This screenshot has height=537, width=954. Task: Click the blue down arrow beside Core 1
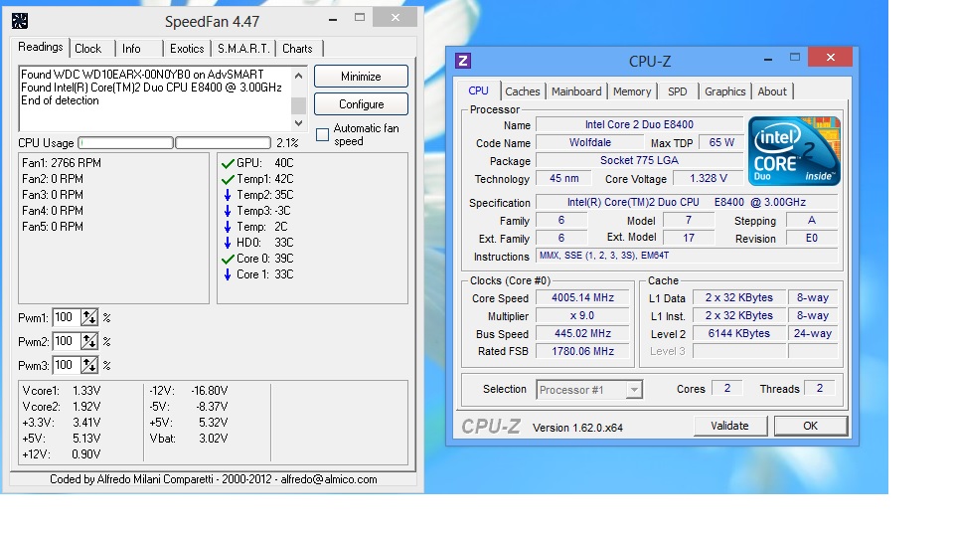click(228, 274)
